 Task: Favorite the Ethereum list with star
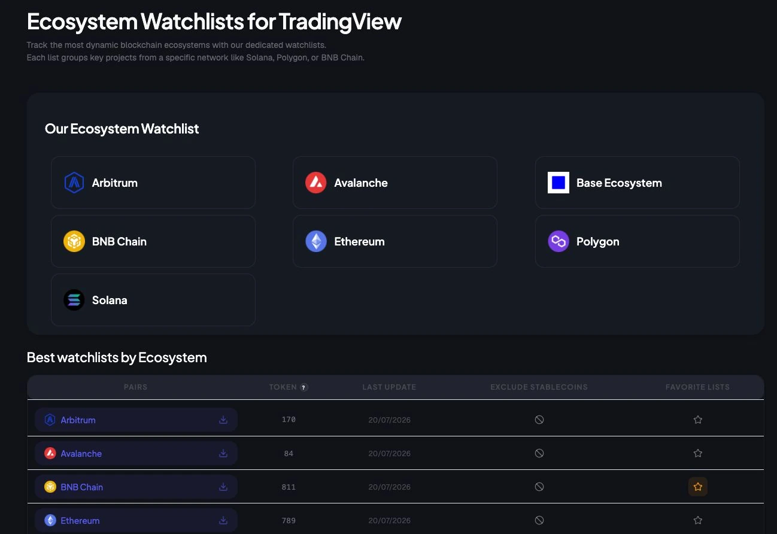(x=698, y=520)
